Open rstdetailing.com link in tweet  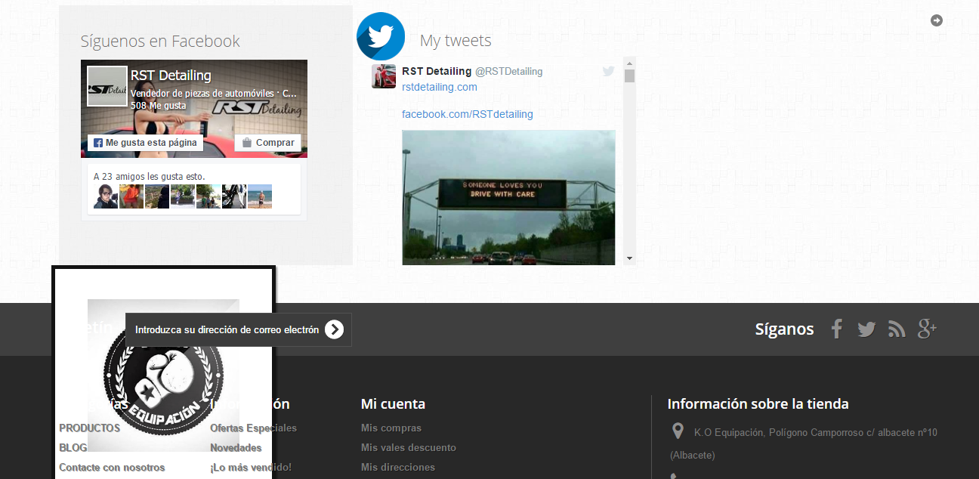[440, 87]
